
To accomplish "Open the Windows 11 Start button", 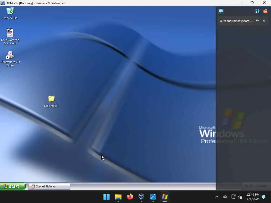I will [x=106, y=197].
